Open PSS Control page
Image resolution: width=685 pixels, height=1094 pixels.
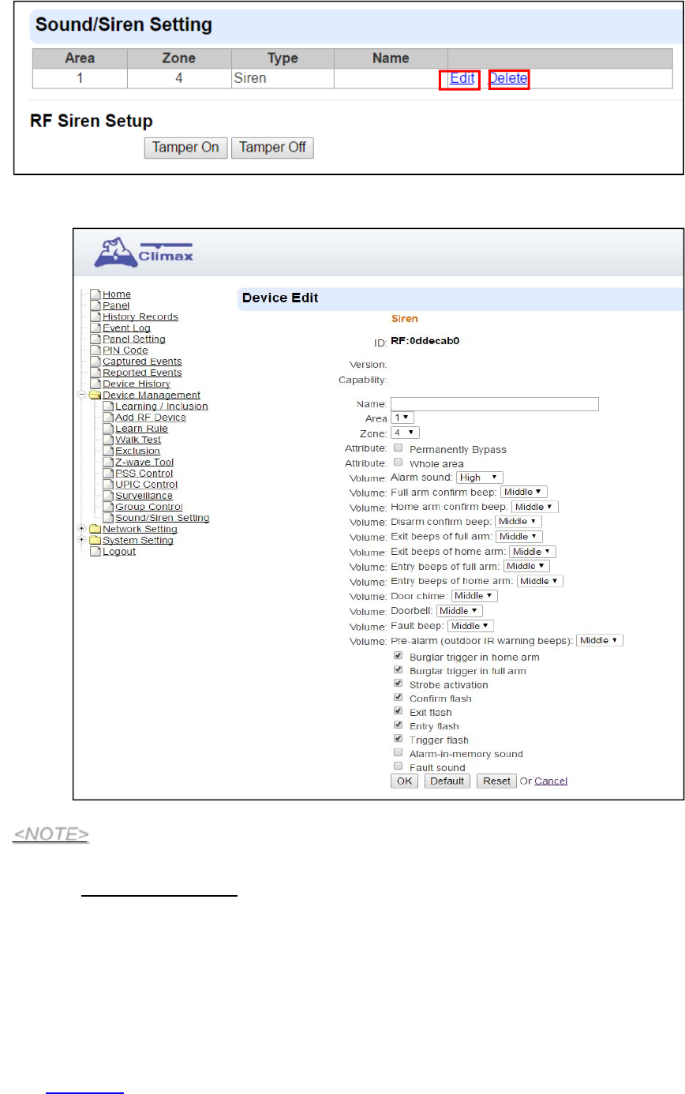coord(144,474)
